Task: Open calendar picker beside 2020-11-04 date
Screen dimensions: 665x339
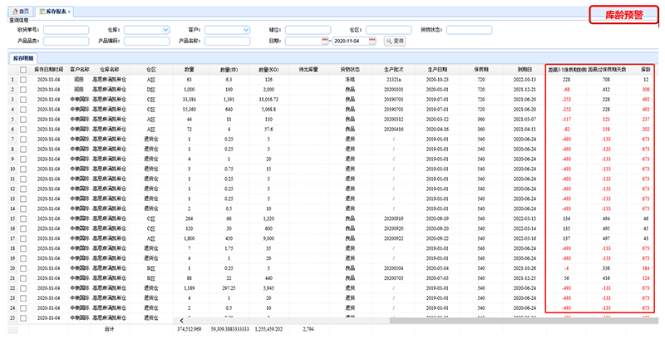Action: coord(372,41)
